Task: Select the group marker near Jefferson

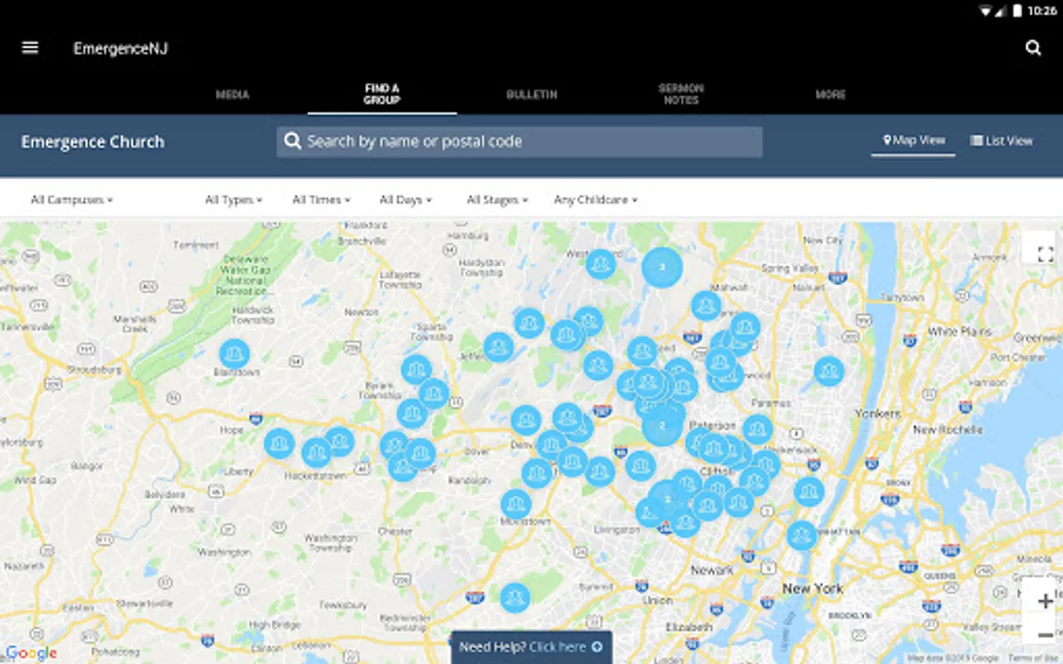Action: point(498,347)
